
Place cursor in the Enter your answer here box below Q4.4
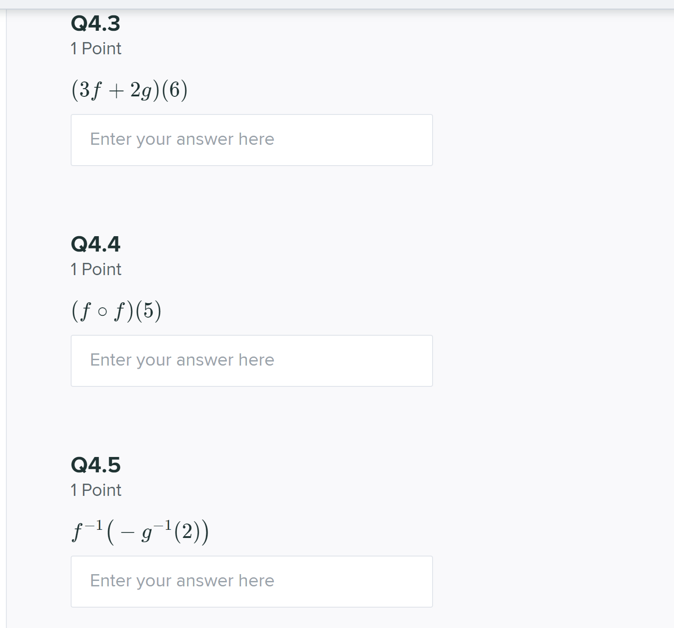coord(251,360)
